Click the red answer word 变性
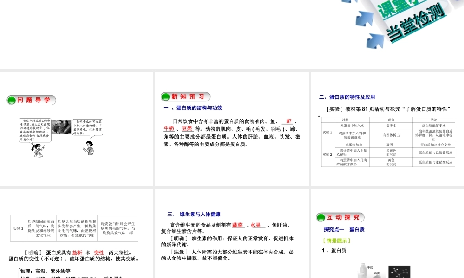Image resolution: width=464 pixels, height=278 pixels. (x=99, y=253)
